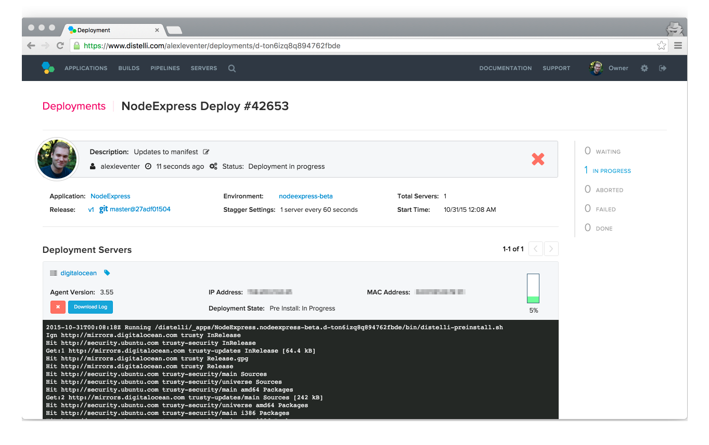Screen dimensions: 709x445
Task: Click the '10/31/15 12:08 AM' start time
Action: 470,210
